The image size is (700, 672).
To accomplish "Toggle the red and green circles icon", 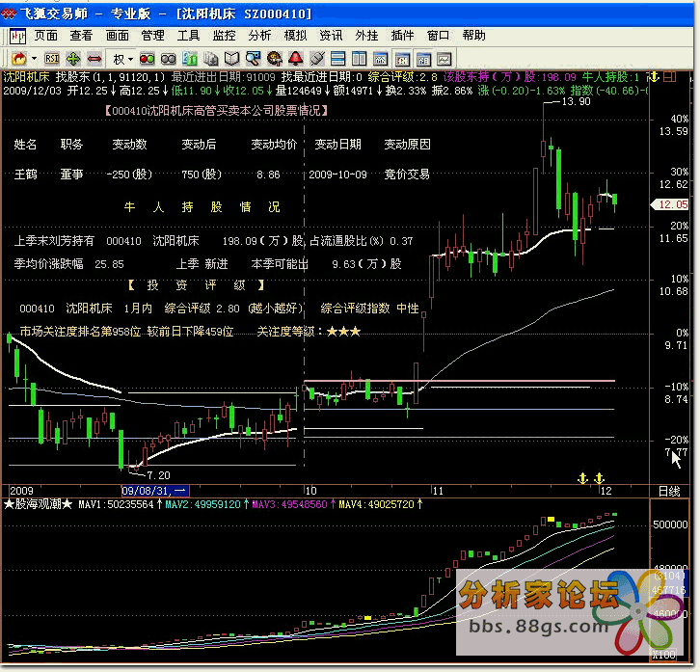I will click(x=147, y=58).
